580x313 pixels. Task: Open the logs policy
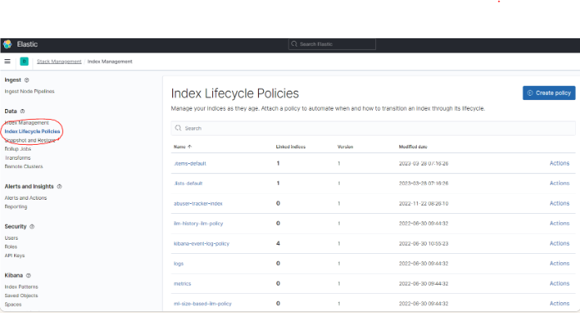pyautogui.click(x=179, y=263)
